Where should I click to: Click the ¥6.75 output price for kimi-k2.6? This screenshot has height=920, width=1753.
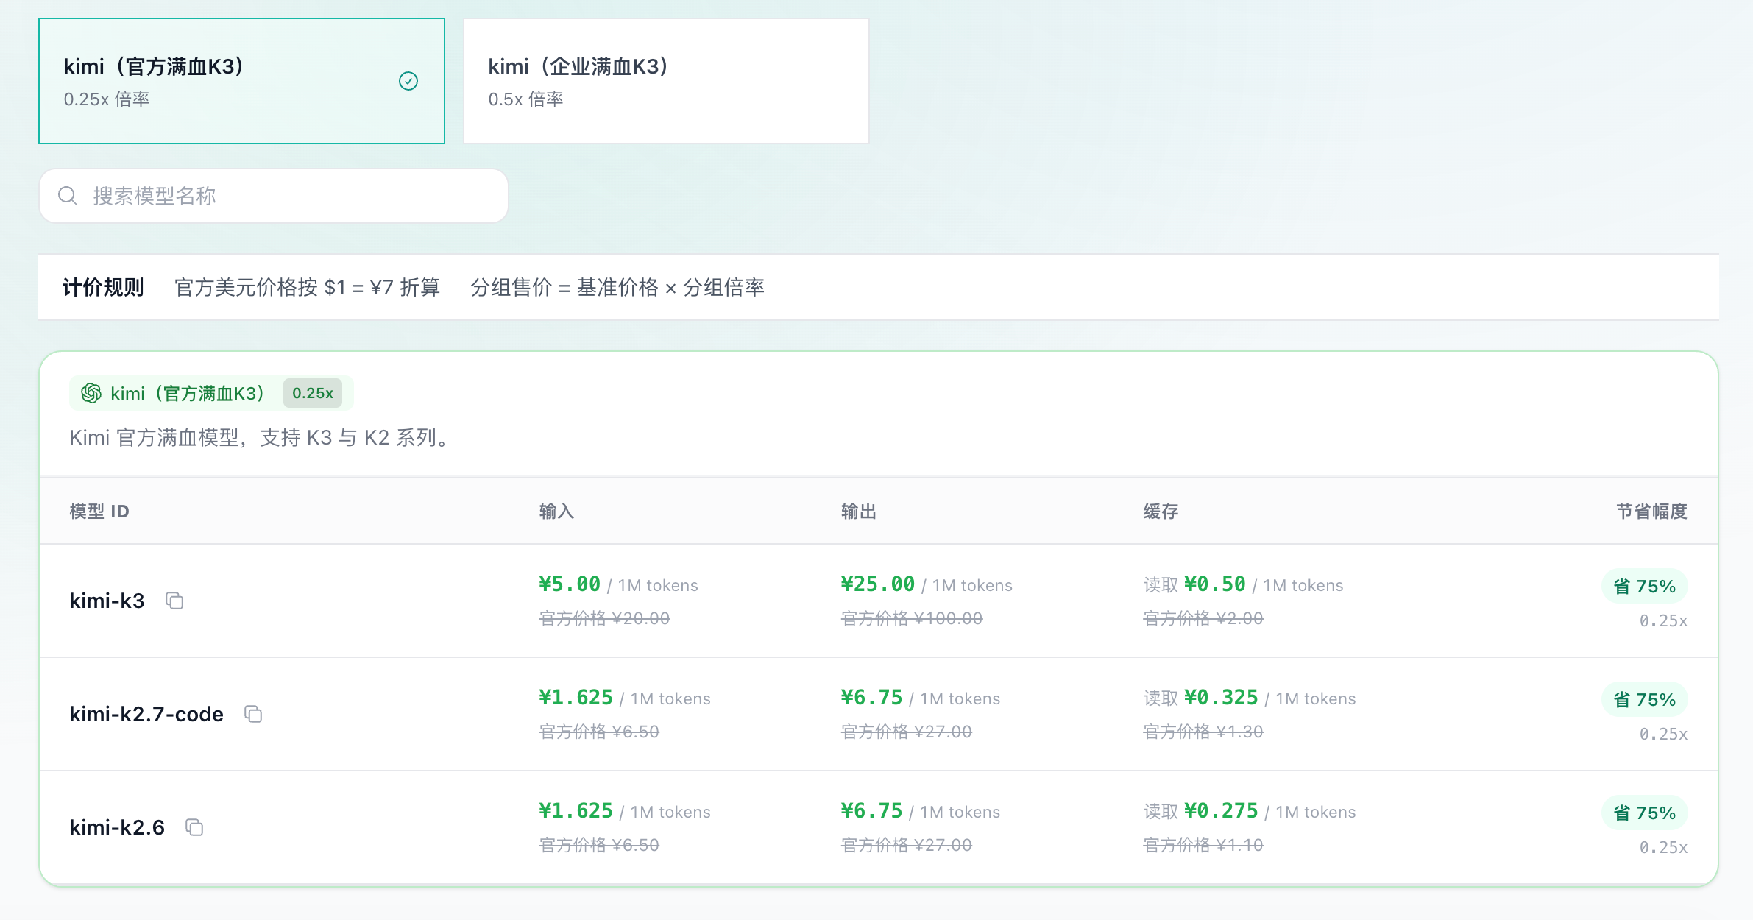871,811
